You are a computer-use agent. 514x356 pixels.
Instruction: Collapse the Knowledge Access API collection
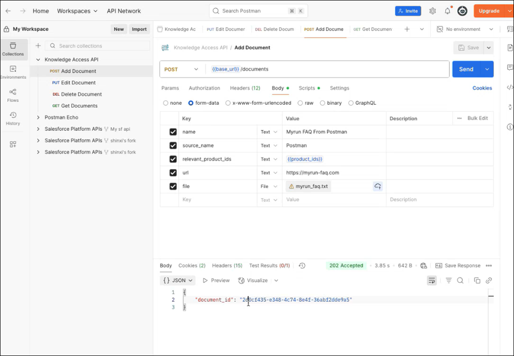pyautogui.click(x=38, y=60)
